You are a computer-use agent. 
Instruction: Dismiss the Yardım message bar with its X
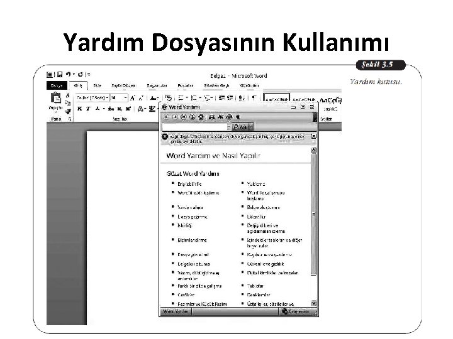pos(313,136)
